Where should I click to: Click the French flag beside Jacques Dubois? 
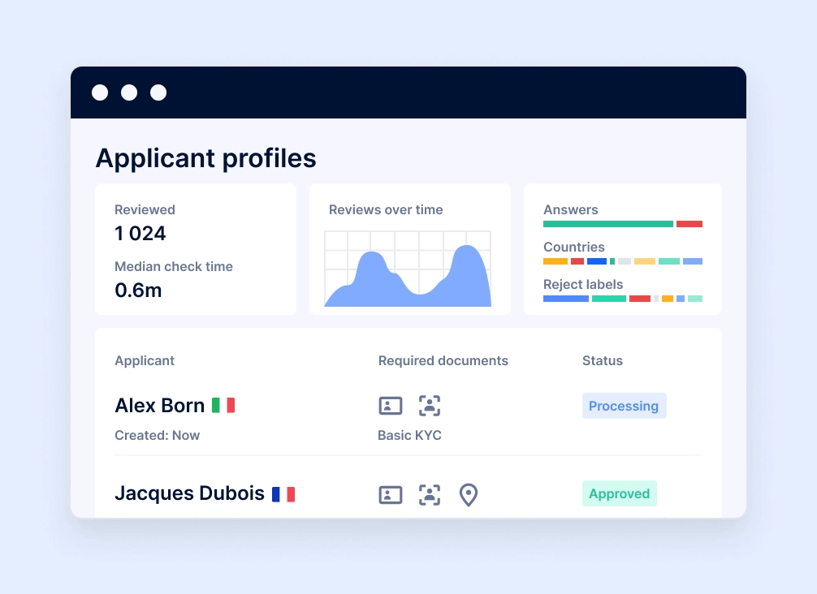click(283, 493)
